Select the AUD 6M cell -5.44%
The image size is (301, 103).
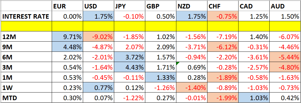coord(285,57)
